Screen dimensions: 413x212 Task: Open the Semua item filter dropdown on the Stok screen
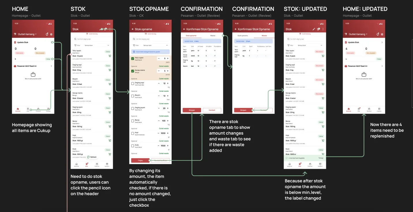click(97, 45)
